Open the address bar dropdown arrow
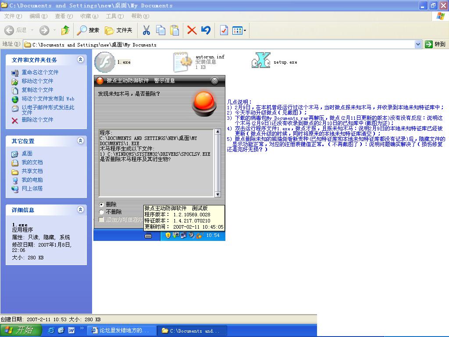 (x=418, y=44)
